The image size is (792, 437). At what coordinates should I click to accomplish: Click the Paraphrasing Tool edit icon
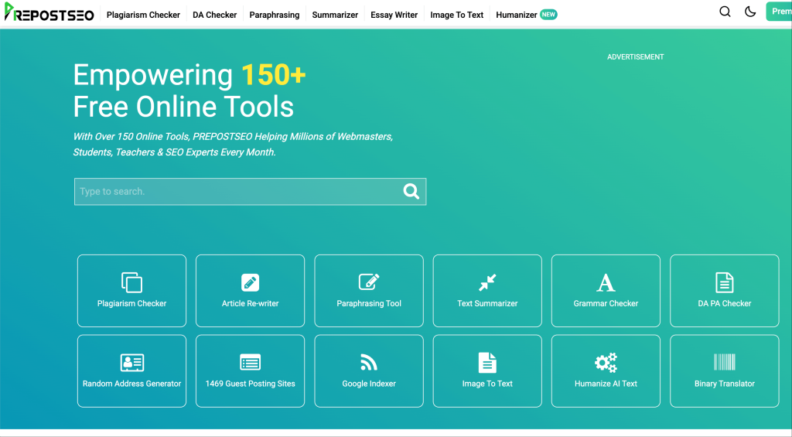pyautogui.click(x=369, y=282)
